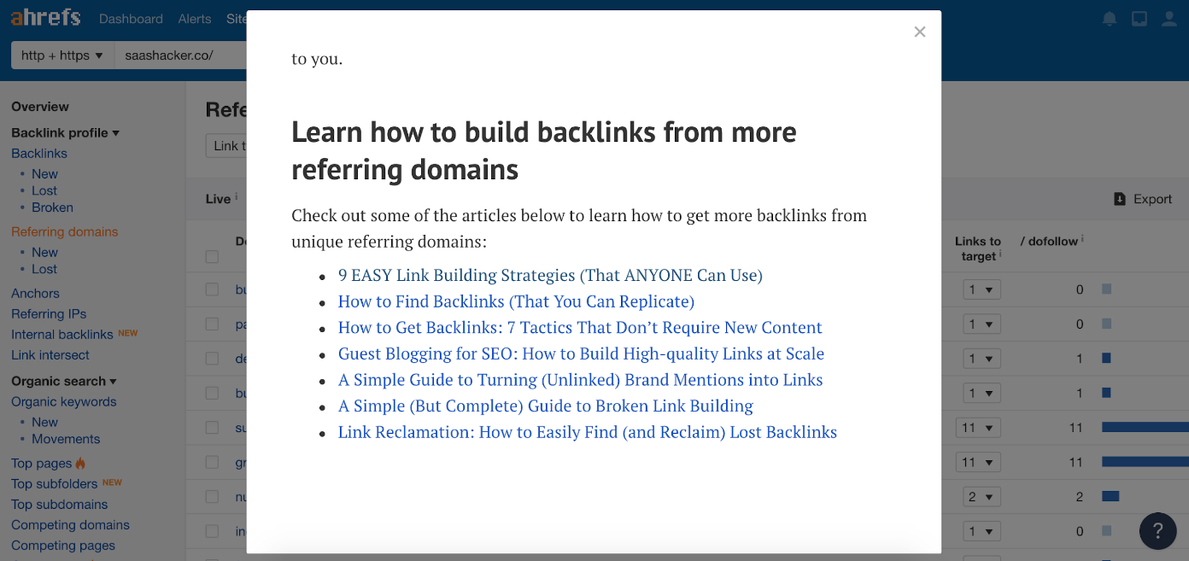Select New under Backlinks
This screenshot has width=1189, height=561.
click(x=44, y=174)
